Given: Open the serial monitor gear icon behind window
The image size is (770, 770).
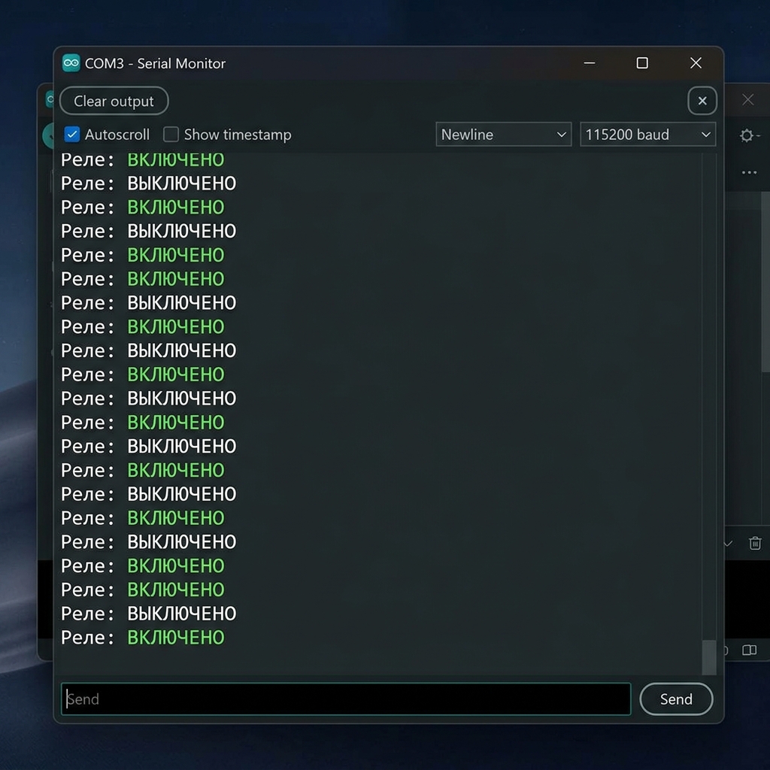Looking at the screenshot, I should tap(747, 135).
